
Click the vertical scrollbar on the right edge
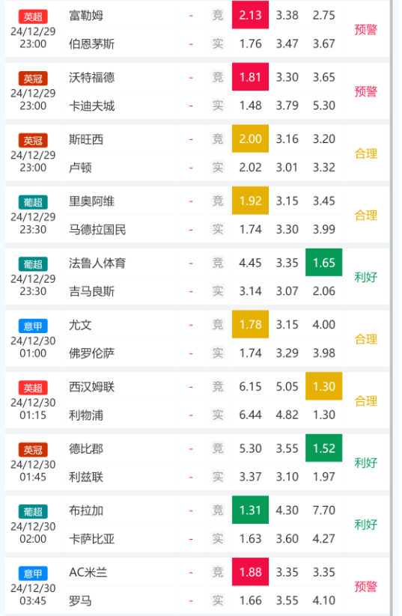click(392, 308)
